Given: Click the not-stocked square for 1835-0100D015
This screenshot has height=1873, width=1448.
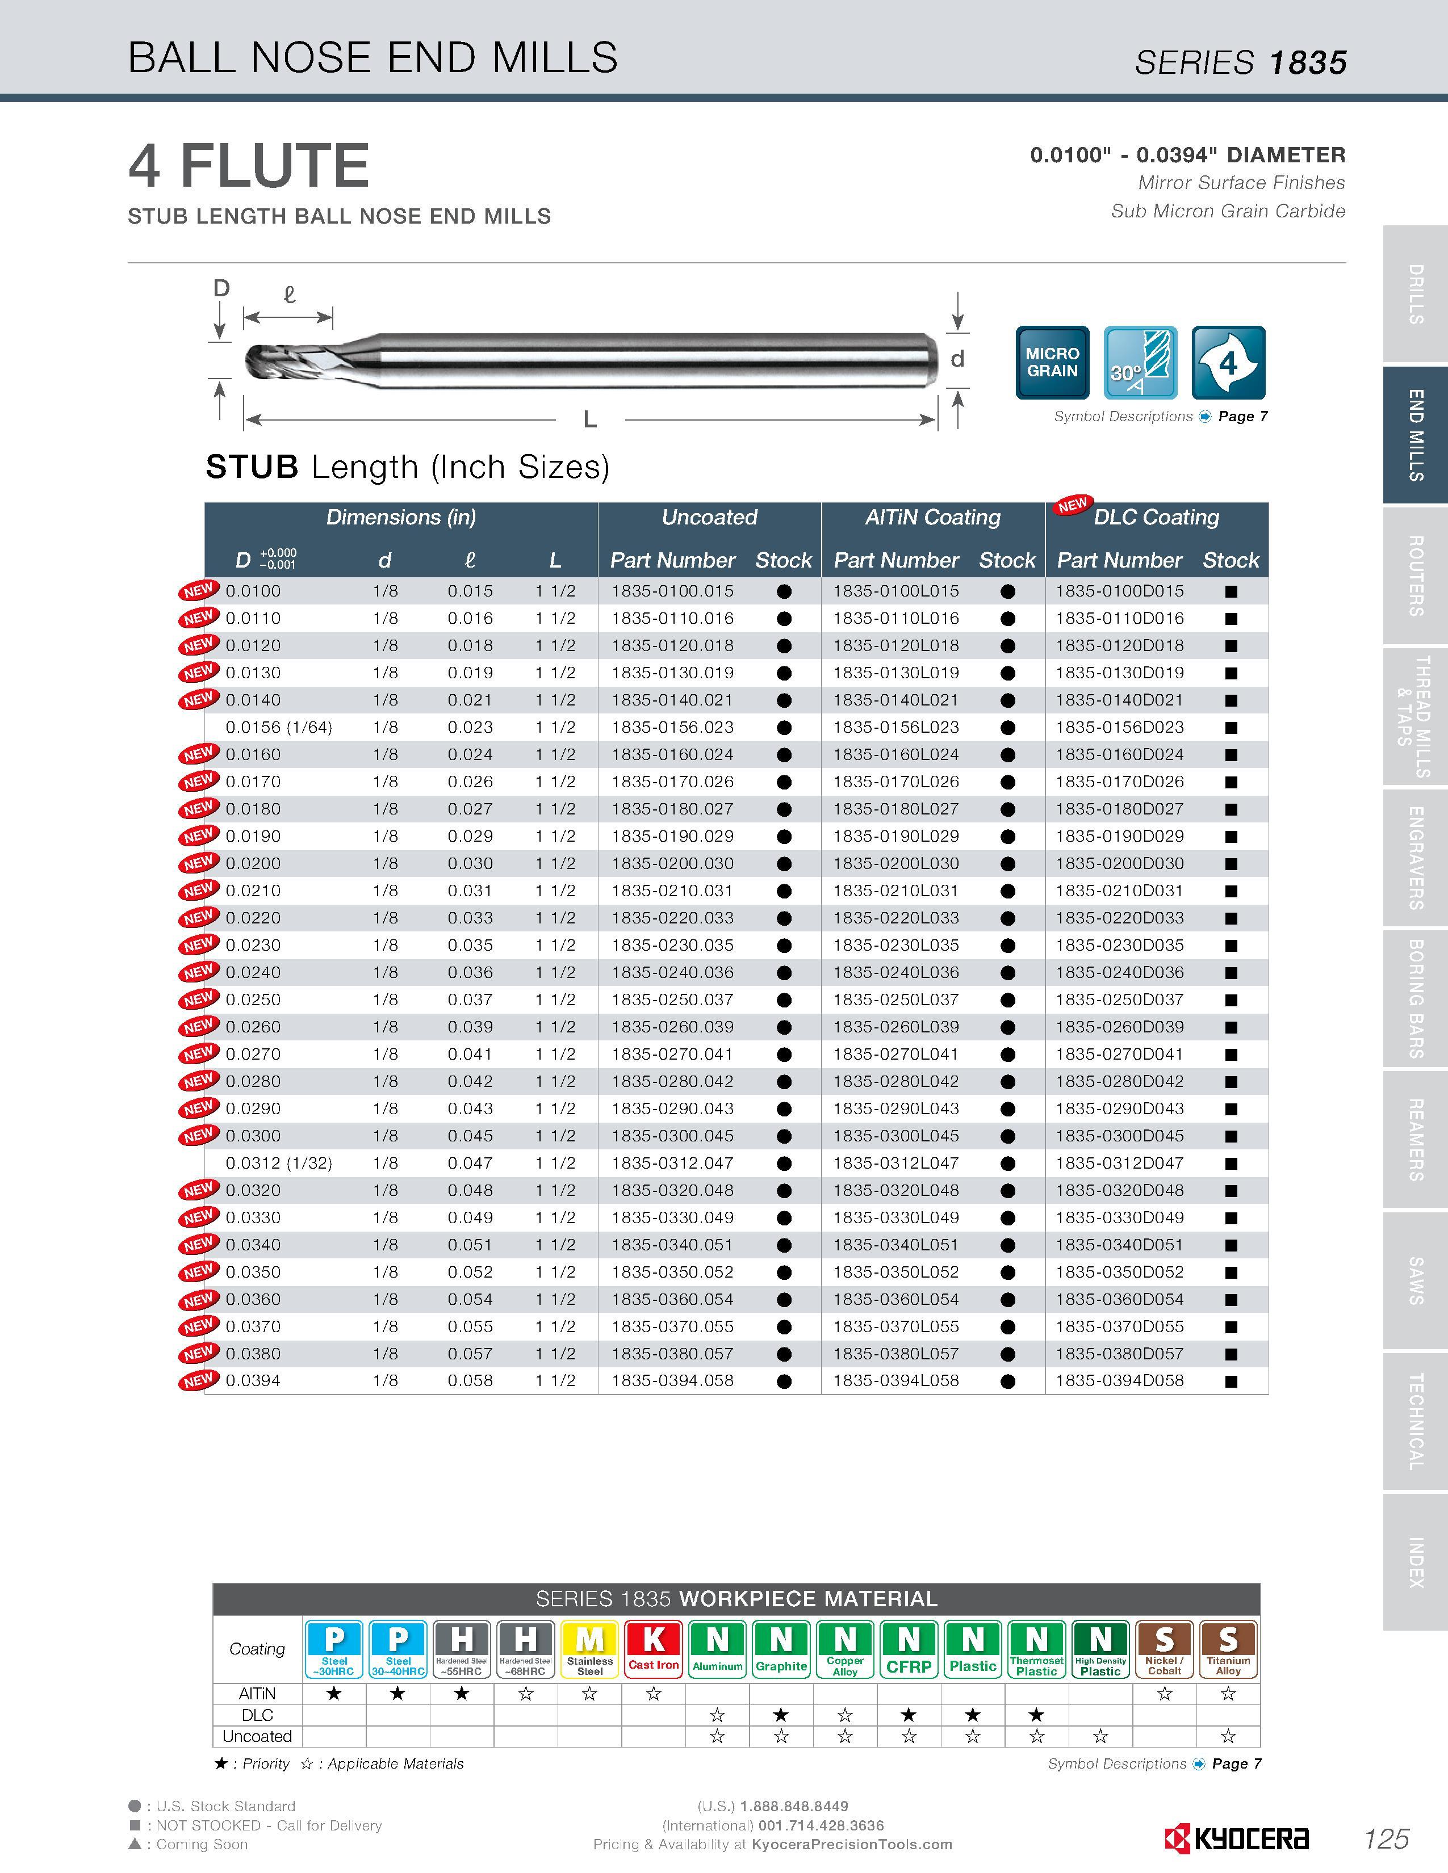Looking at the screenshot, I should point(1231,592).
